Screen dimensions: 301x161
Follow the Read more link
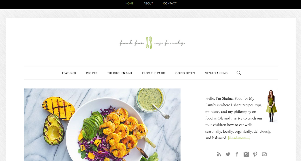pyautogui.click(x=239, y=138)
